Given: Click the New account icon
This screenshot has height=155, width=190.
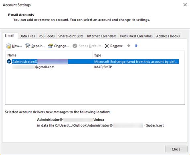Looking at the screenshot, I should coord(8,46).
